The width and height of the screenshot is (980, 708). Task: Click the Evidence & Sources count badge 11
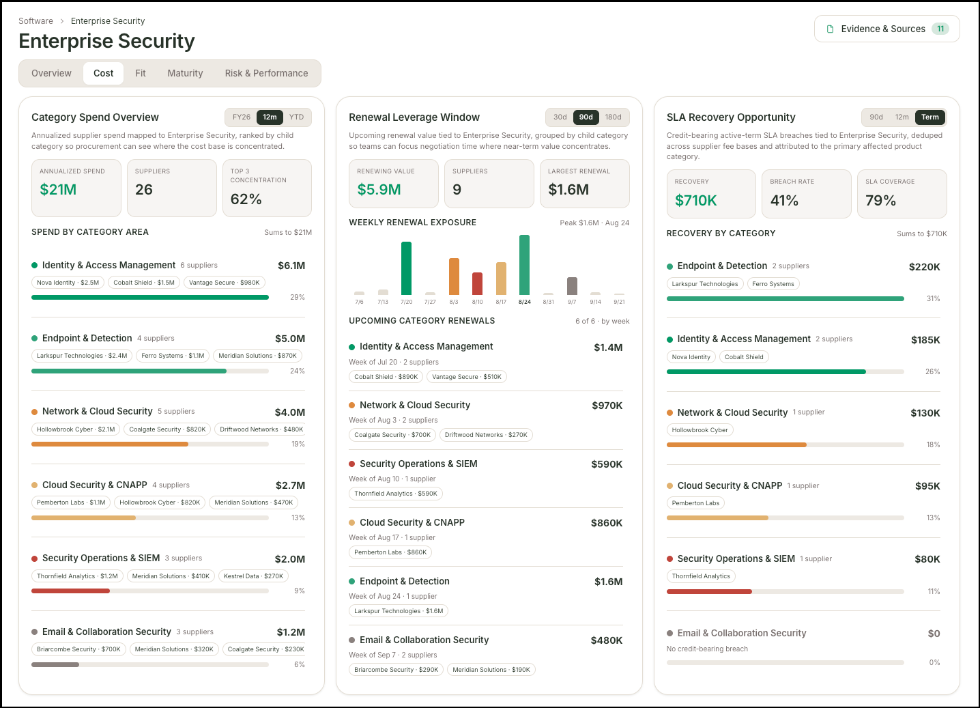coord(940,29)
